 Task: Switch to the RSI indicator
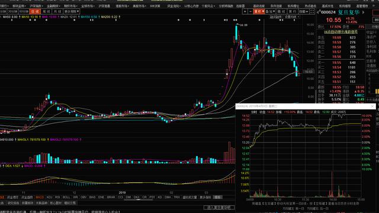point(57,197)
